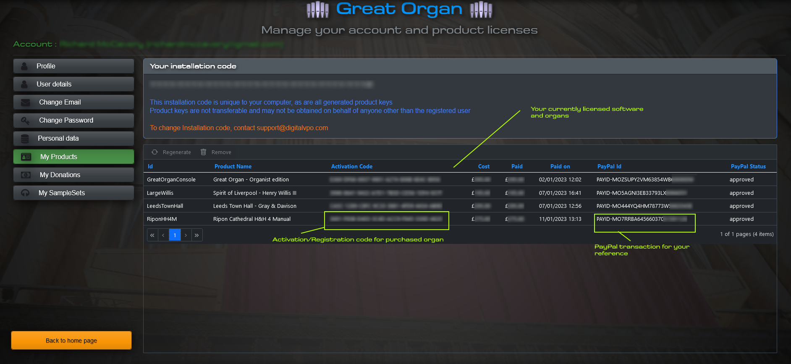
Task: Sort by PayPal Id column header
Action: click(609, 166)
